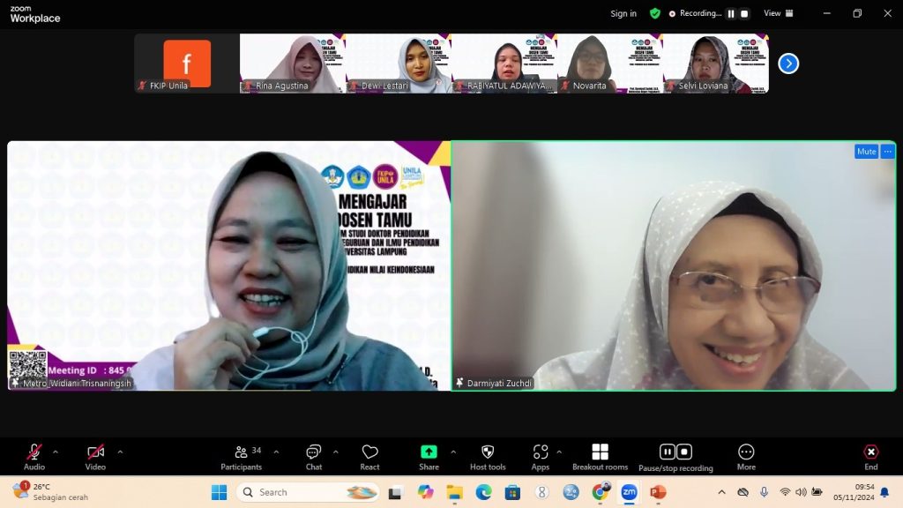Click the End meeting button

(x=870, y=457)
